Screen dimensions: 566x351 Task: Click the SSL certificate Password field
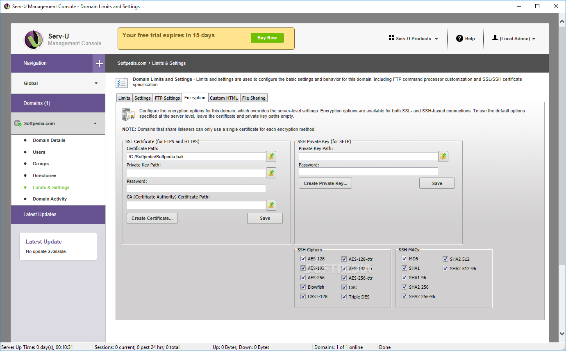coord(196,188)
